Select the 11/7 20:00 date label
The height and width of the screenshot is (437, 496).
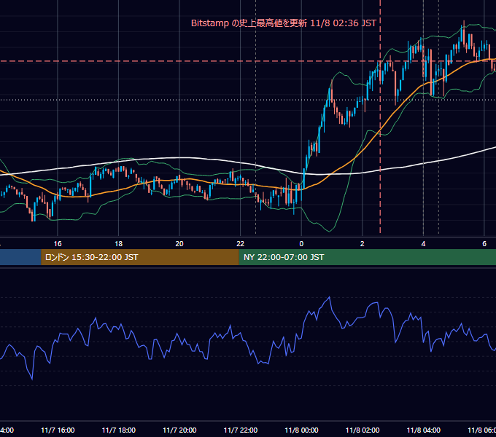(179, 430)
